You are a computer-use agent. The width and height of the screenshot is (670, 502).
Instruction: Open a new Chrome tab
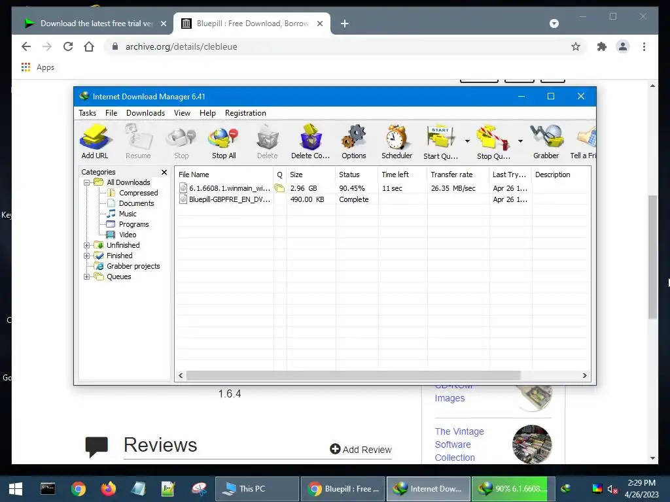click(x=345, y=24)
